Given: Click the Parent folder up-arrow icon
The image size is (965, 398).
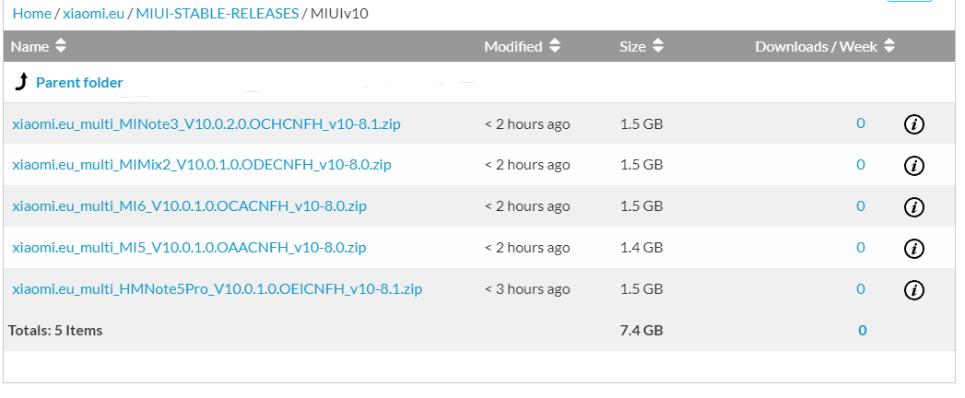Looking at the screenshot, I should 21,83.
